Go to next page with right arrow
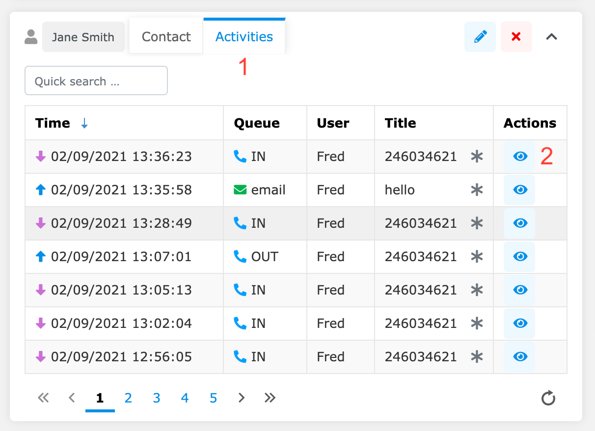 tap(241, 398)
